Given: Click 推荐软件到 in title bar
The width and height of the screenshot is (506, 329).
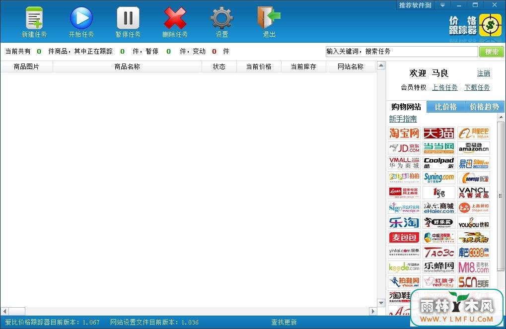Looking at the screenshot, I should [415, 5].
